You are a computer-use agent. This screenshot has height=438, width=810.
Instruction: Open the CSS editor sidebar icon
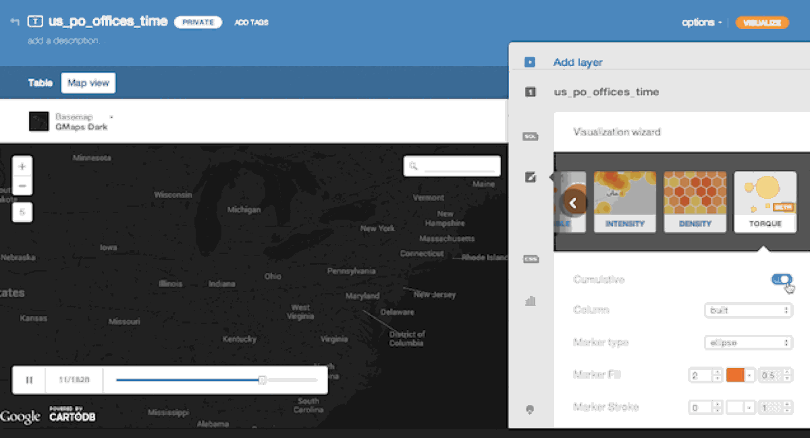click(531, 259)
